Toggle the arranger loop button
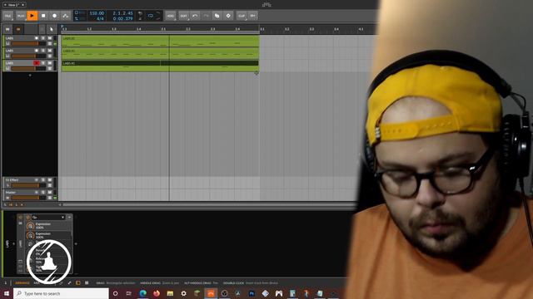Image resolution: width=533 pixels, height=299 pixels. (151, 16)
